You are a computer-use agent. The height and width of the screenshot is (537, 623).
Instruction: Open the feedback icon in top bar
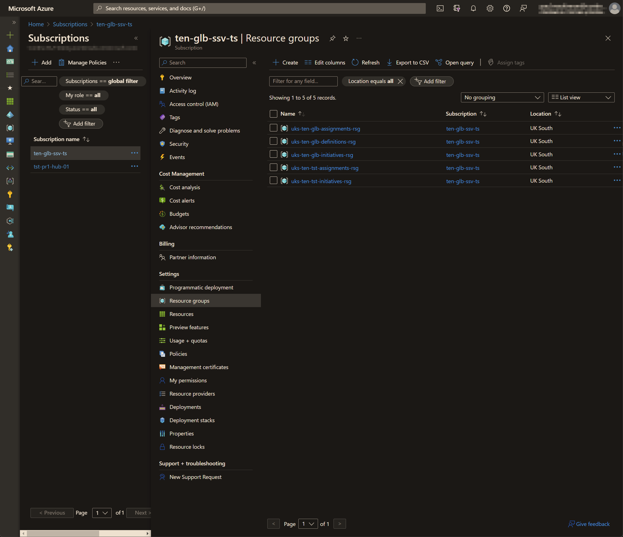coord(523,8)
